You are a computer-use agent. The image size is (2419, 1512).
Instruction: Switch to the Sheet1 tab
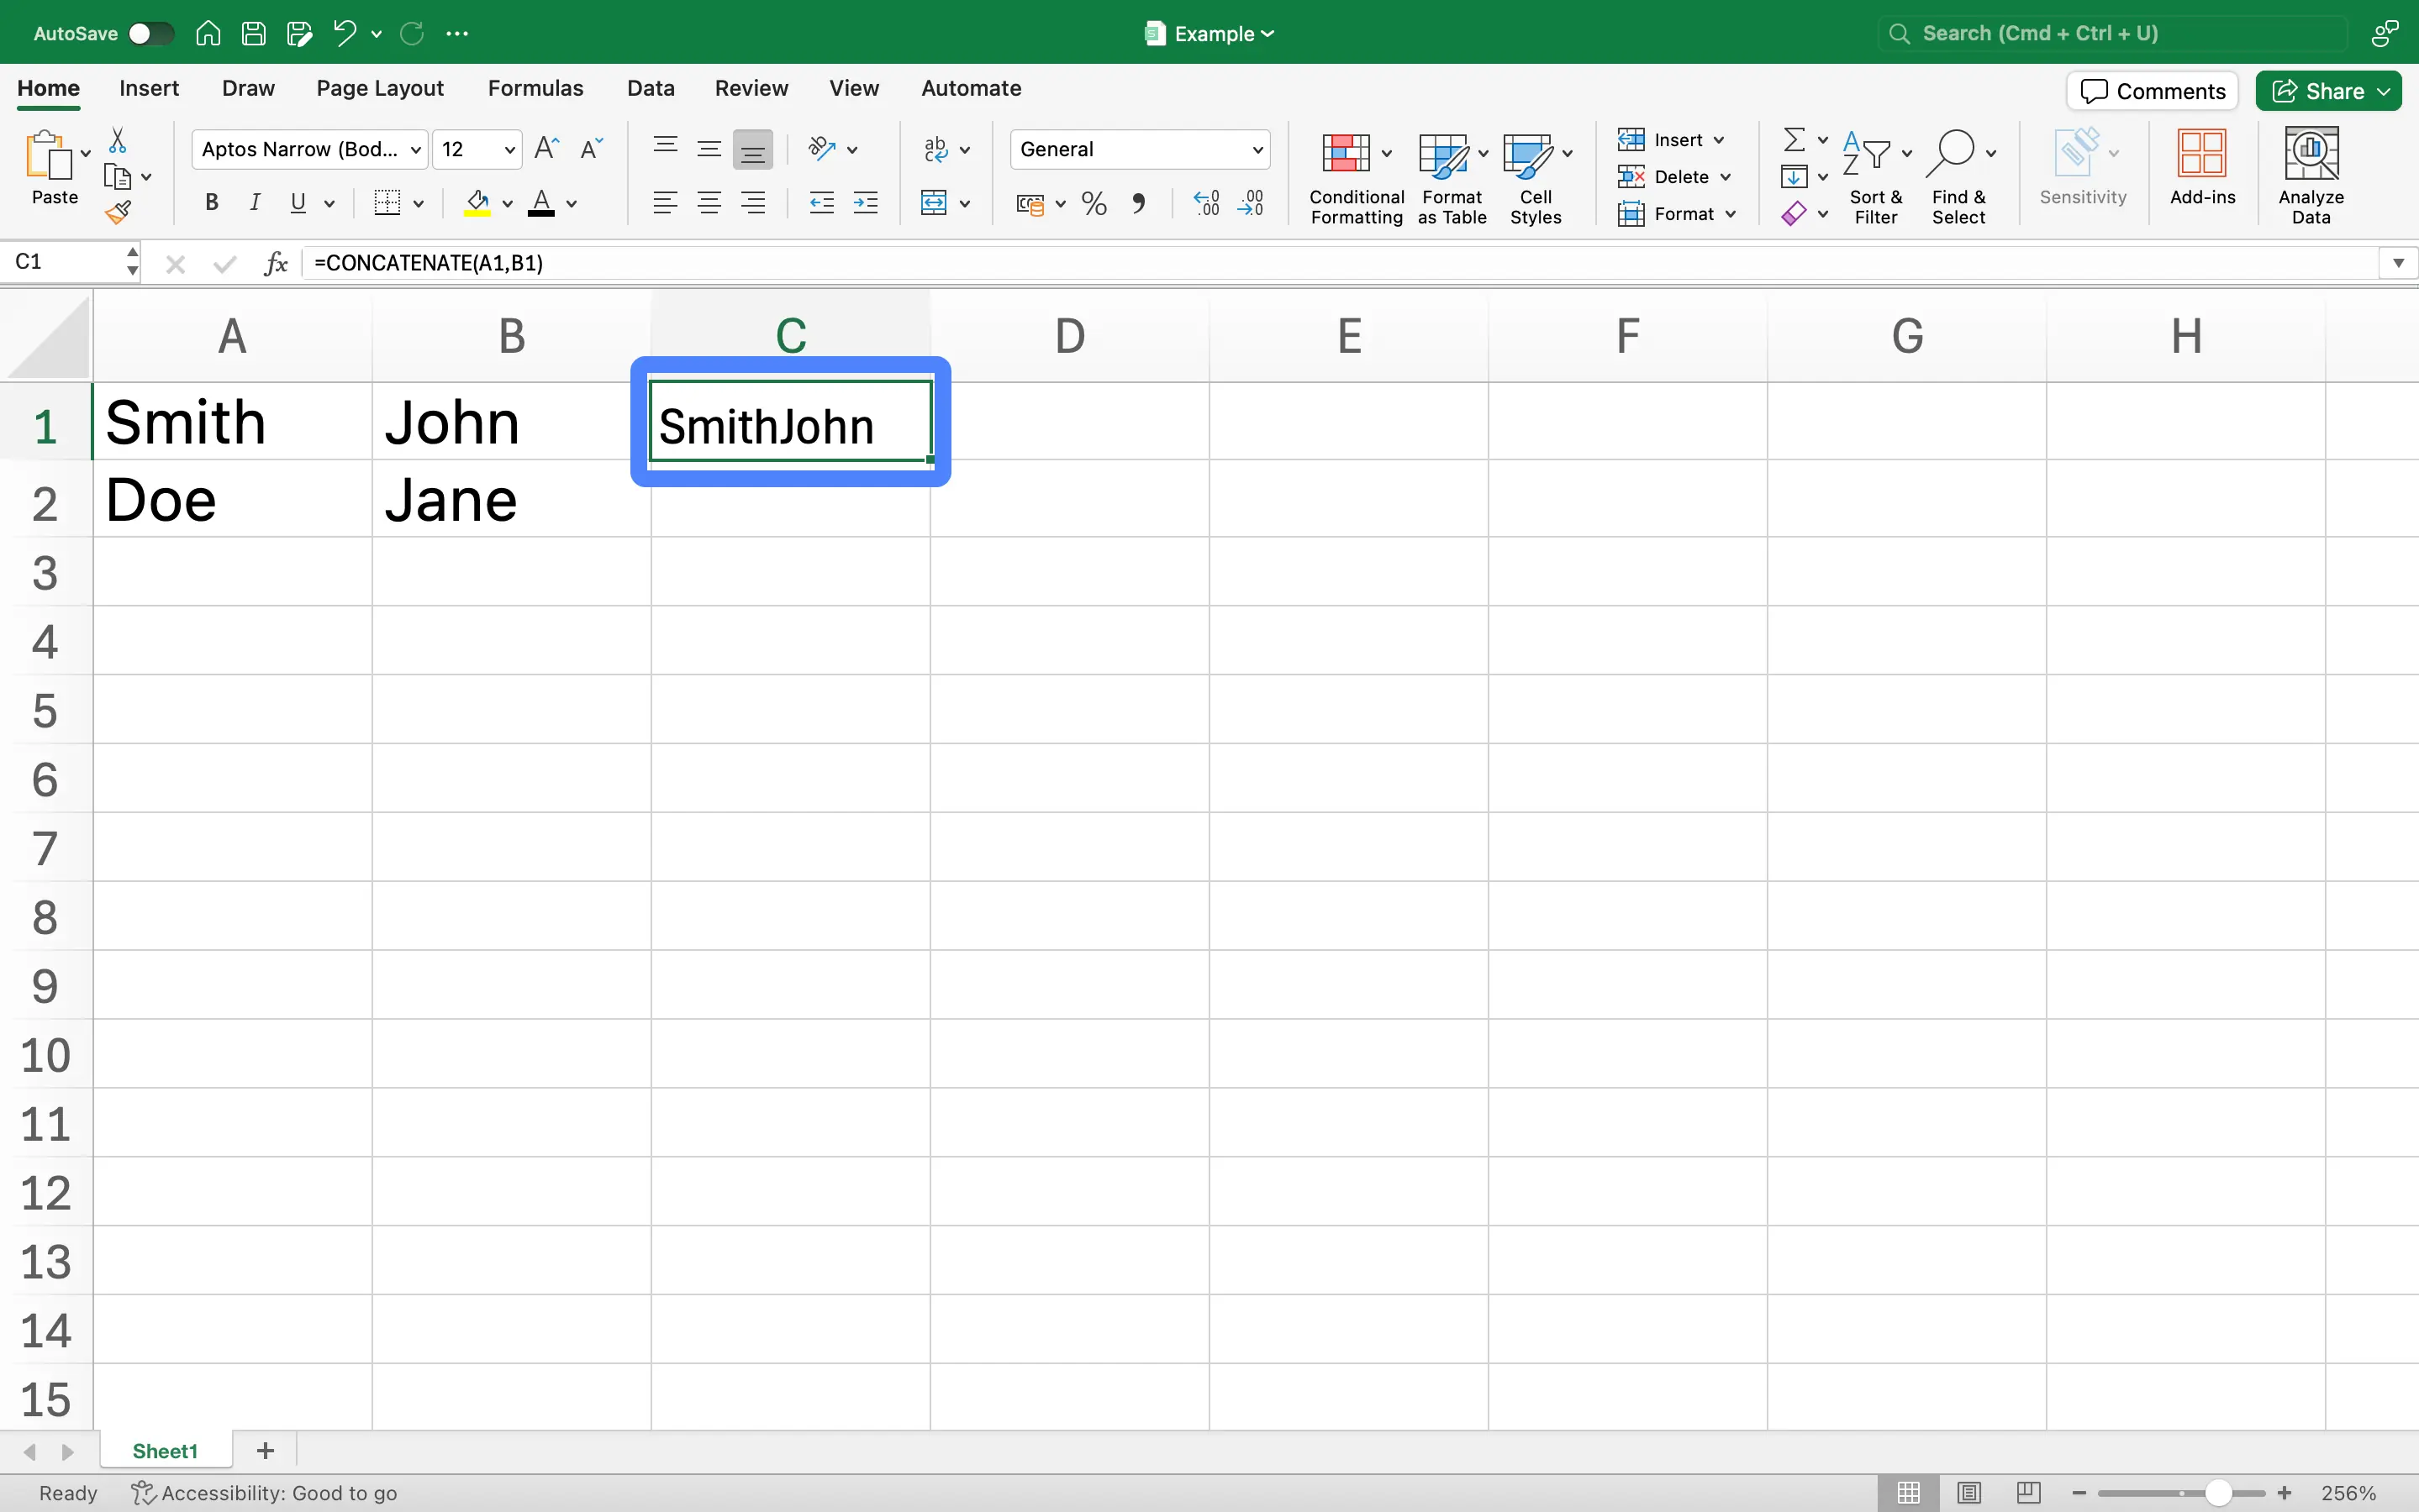pos(165,1450)
